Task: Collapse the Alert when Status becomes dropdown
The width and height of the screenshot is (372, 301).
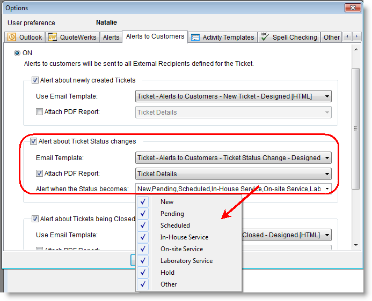Action: click(x=327, y=189)
